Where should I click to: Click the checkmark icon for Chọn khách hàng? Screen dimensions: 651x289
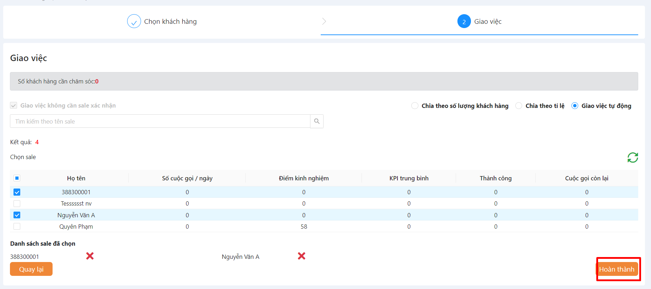134,21
